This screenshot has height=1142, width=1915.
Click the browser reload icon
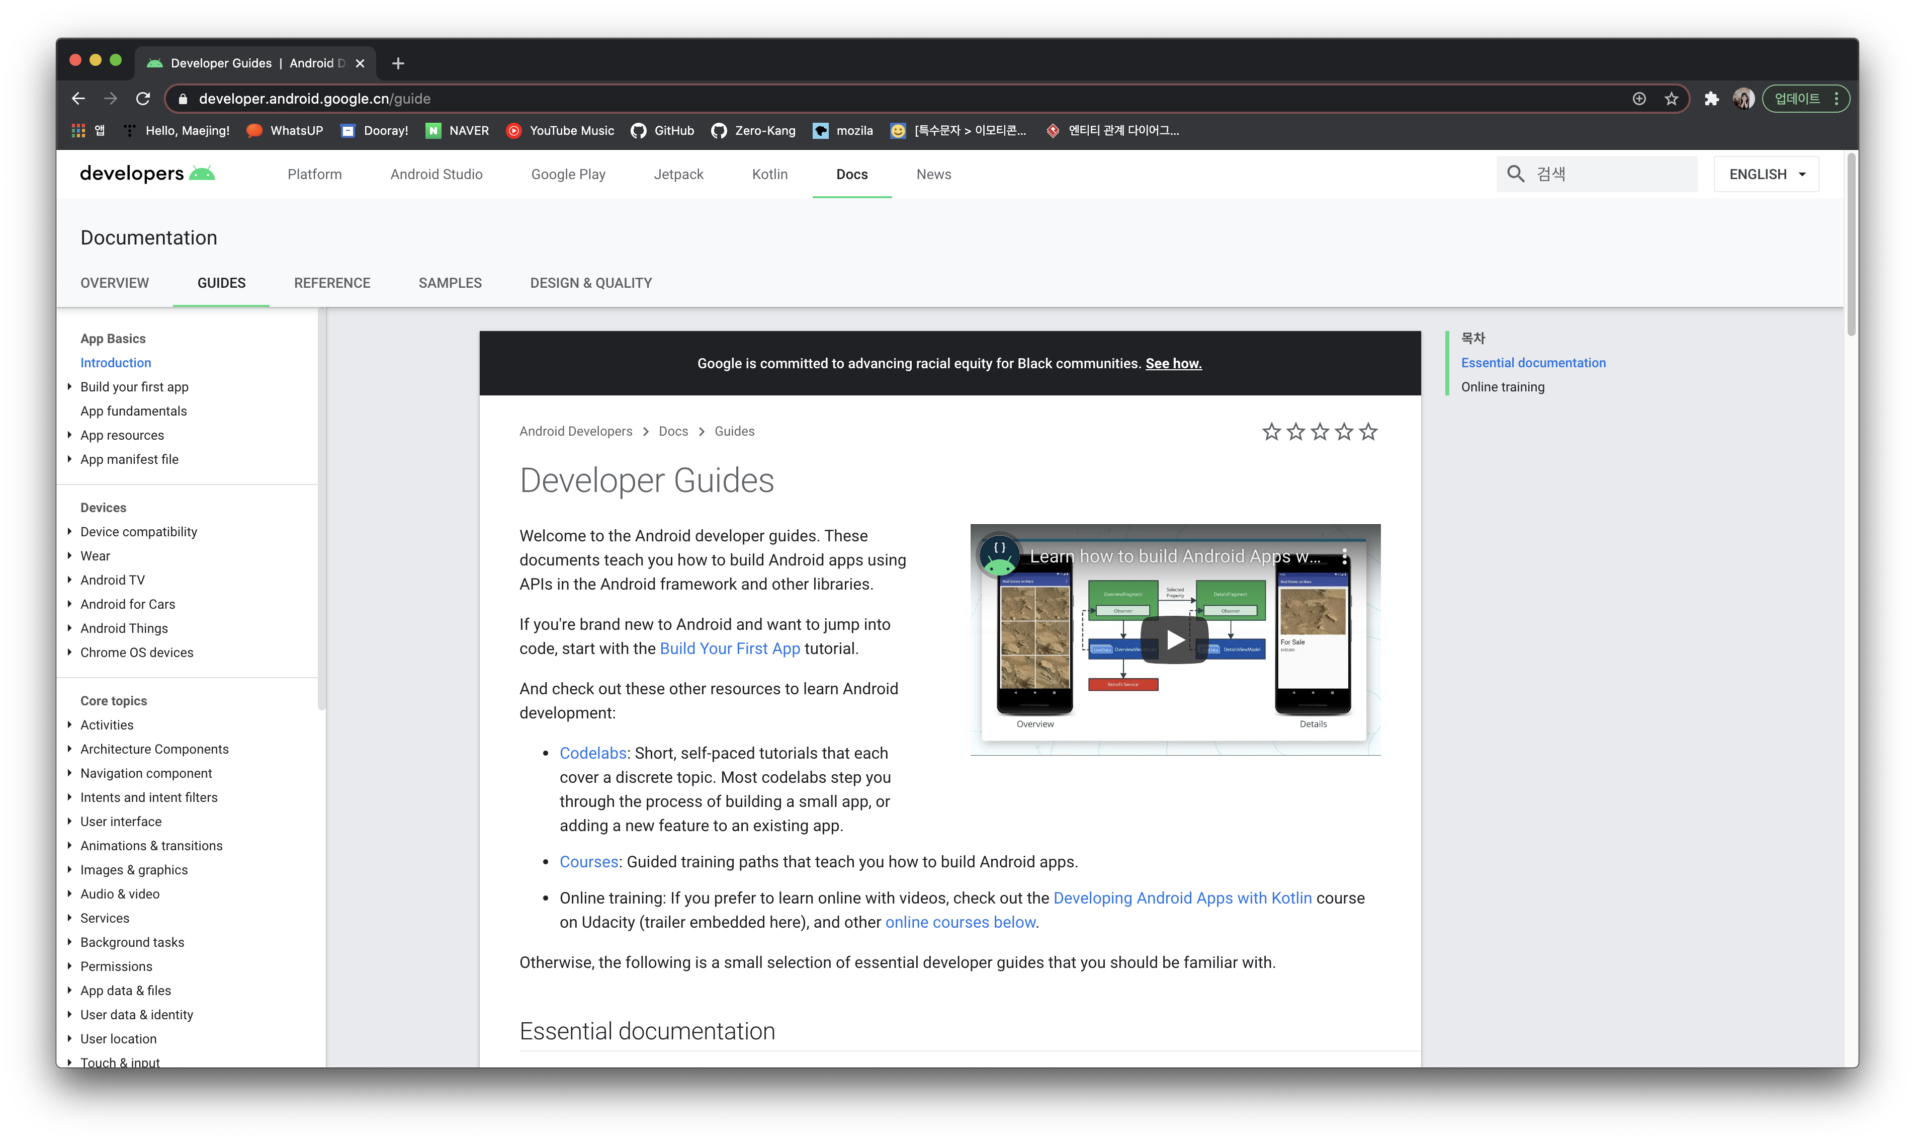[143, 99]
